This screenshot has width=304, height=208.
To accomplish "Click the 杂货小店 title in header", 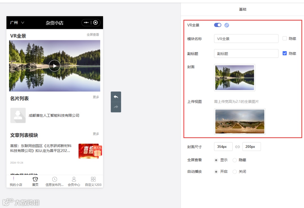I will [x=55, y=23].
